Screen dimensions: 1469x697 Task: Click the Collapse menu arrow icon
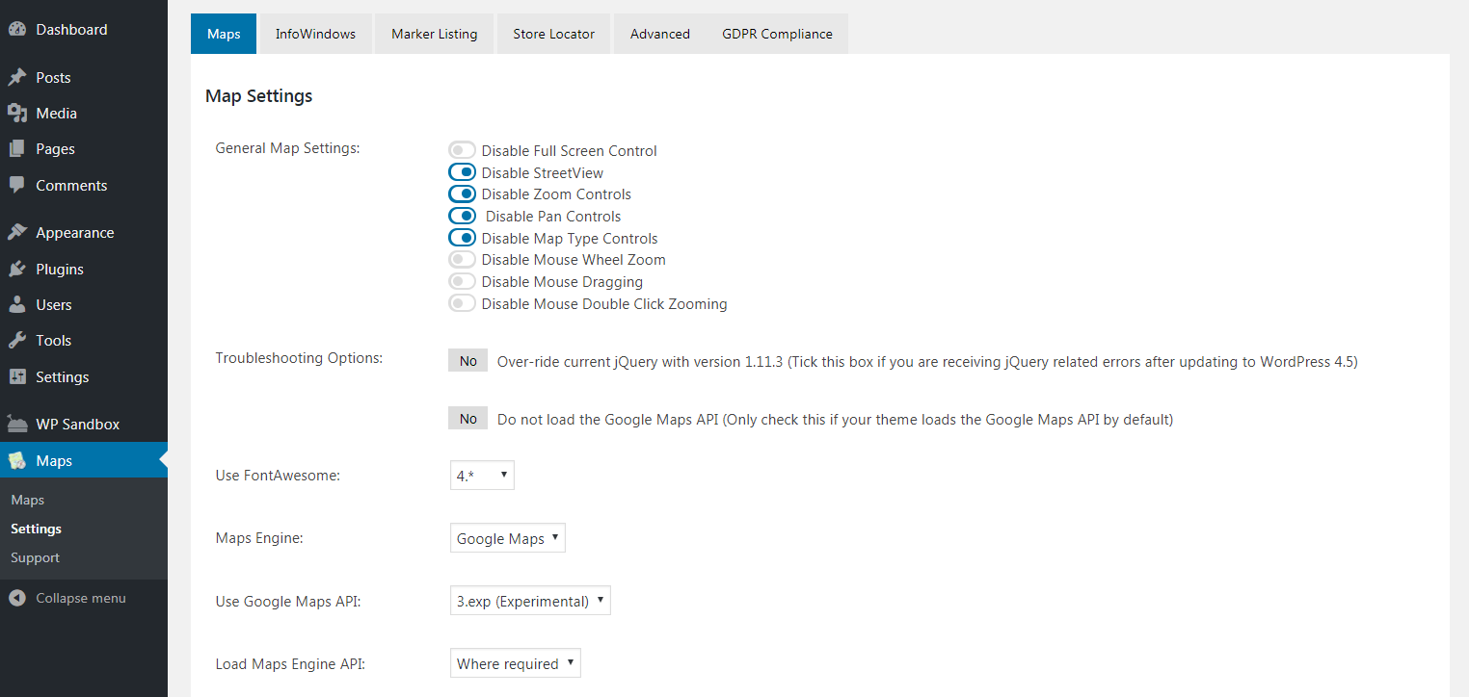[x=17, y=598]
